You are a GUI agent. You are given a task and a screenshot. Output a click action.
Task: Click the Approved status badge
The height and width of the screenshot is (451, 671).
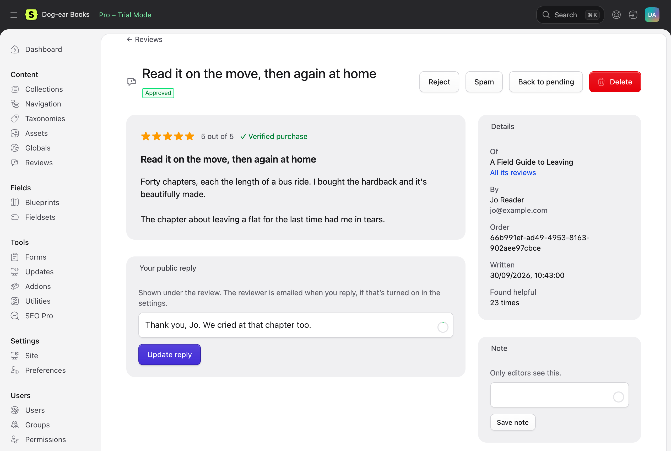coord(158,93)
